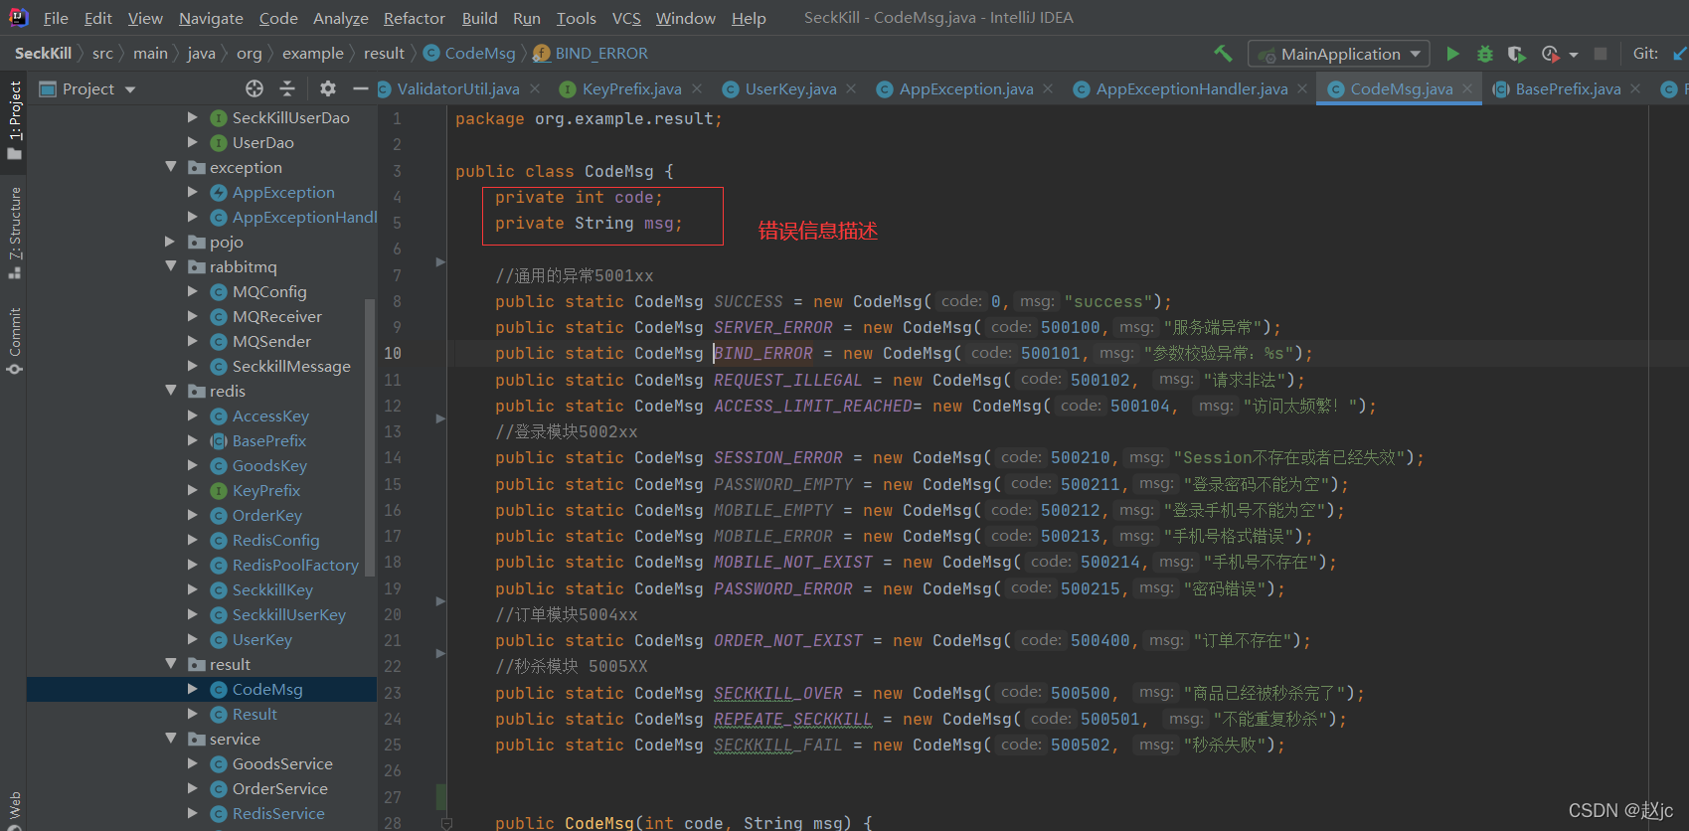
Task: Expand the pojo folder
Action: point(171,242)
